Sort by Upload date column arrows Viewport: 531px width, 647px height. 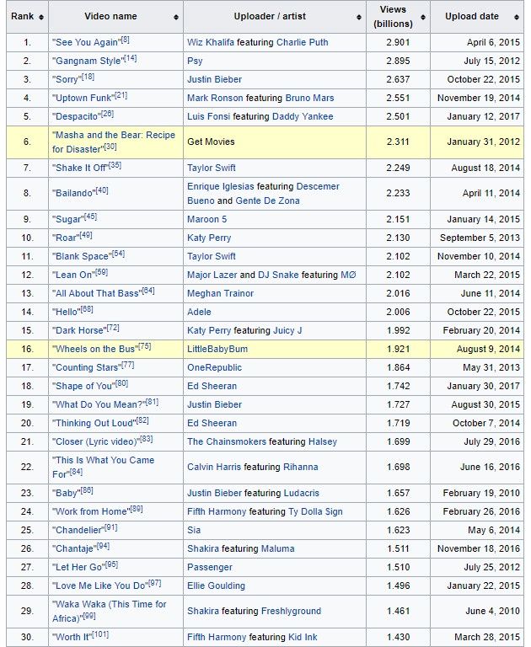coord(517,17)
